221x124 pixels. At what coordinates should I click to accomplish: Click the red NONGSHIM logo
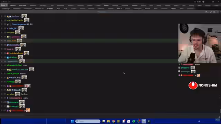coord(193,85)
